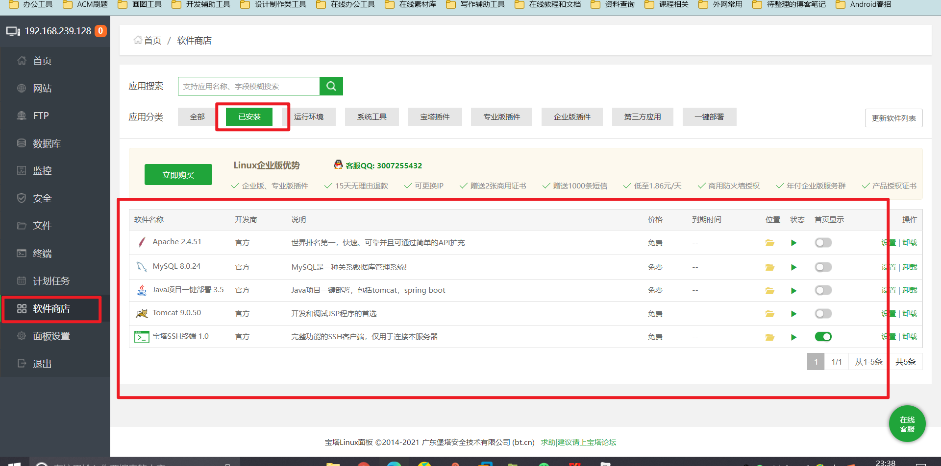Viewport: 941px width, 466px height.
Task: Click status play icon in 宝塔SSH终端 row
Action: click(x=794, y=337)
